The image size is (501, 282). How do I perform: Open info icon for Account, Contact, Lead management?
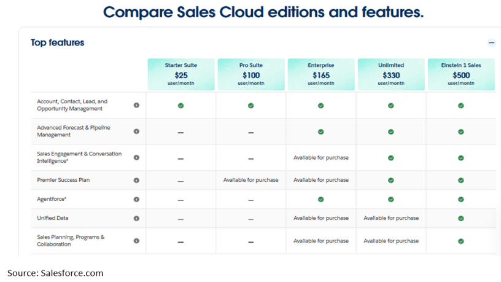[136, 105]
